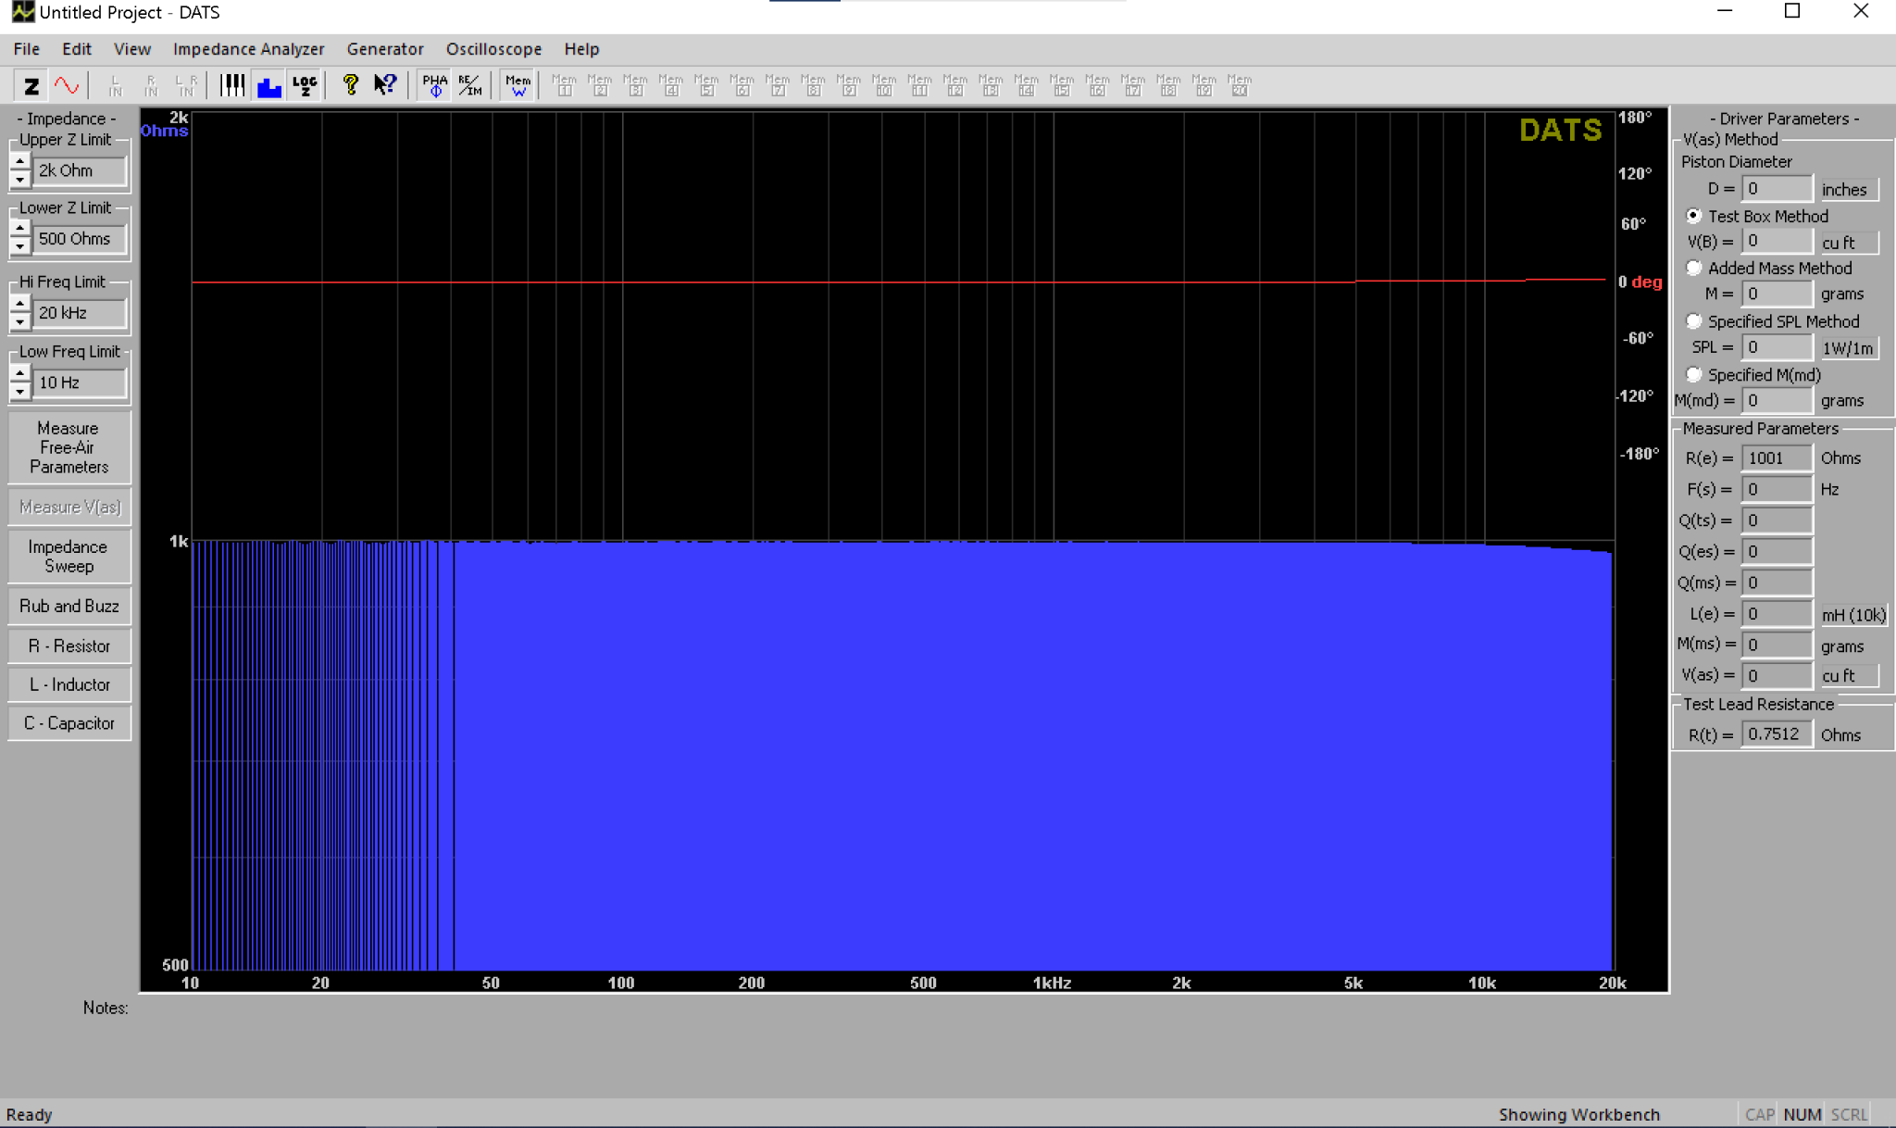
Task: Open the mH (10k) unit selector
Action: pyautogui.click(x=1853, y=615)
